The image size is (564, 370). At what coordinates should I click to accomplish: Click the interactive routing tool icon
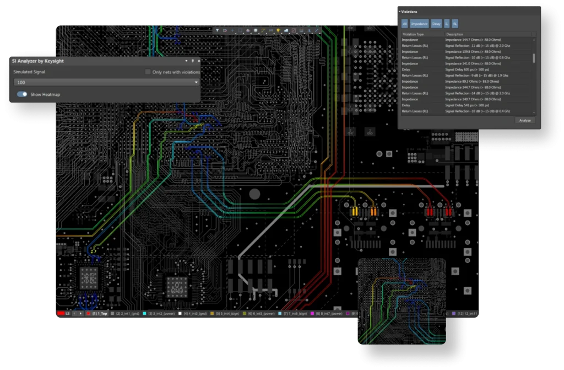point(263,30)
